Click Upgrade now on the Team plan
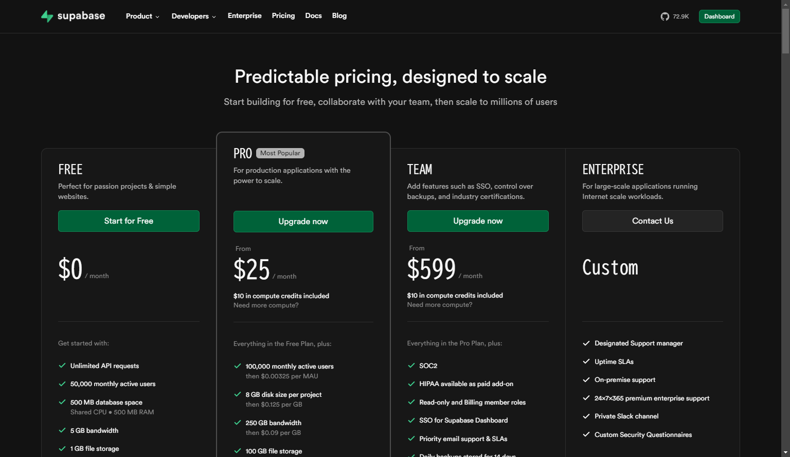The image size is (790, 457). [x=478, y=221]
